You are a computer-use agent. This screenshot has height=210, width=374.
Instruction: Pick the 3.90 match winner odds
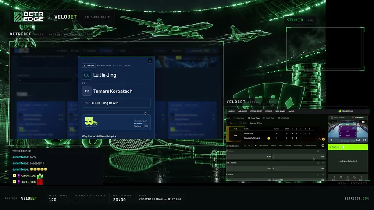pyautogui.click(x=249, y=157)
